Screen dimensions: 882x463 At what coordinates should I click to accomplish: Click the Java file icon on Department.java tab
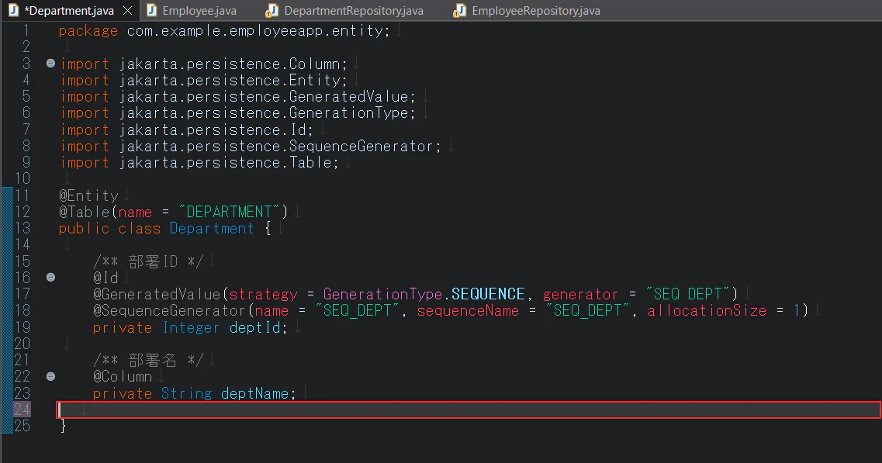pos(13,11)
